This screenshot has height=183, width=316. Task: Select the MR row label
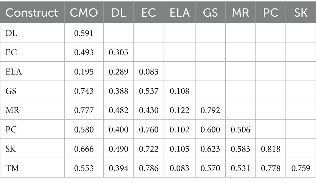pos(12,110)
